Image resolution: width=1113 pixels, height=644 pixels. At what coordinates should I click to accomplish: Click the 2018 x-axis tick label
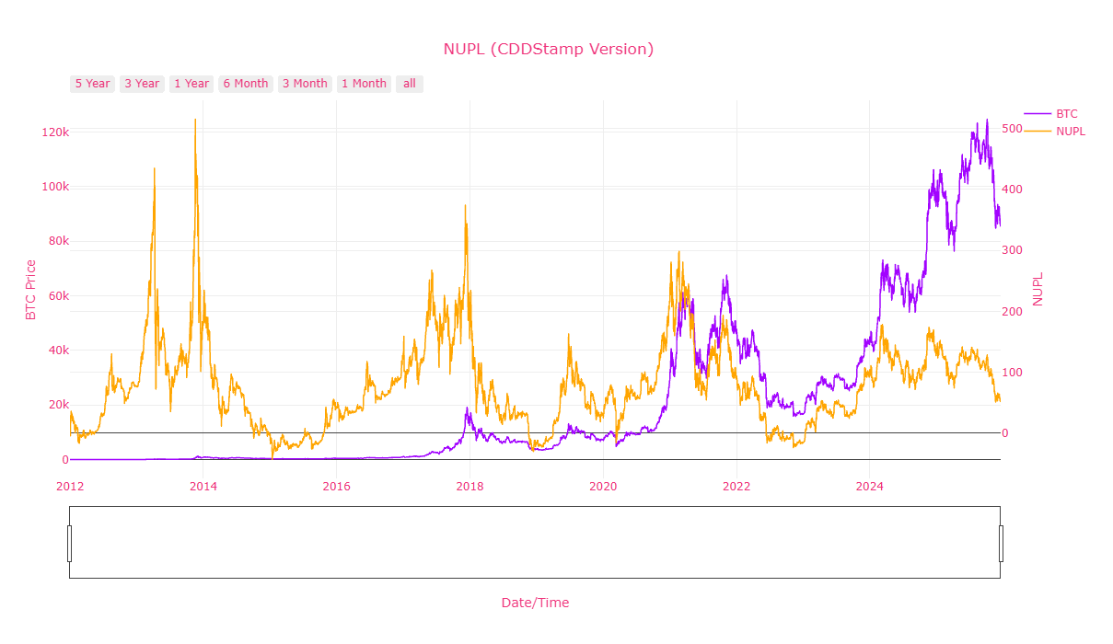pyautogui.click(x=470, y=487)
